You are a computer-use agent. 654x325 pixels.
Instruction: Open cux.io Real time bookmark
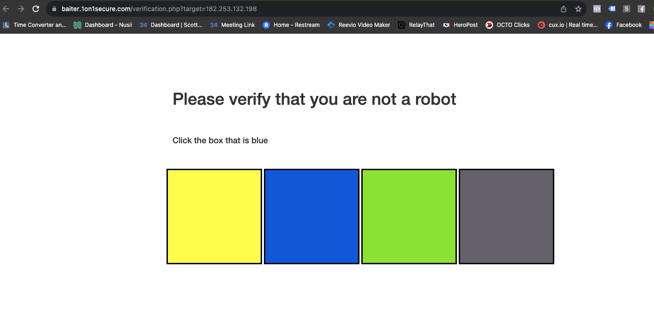[x=568, y=25]
